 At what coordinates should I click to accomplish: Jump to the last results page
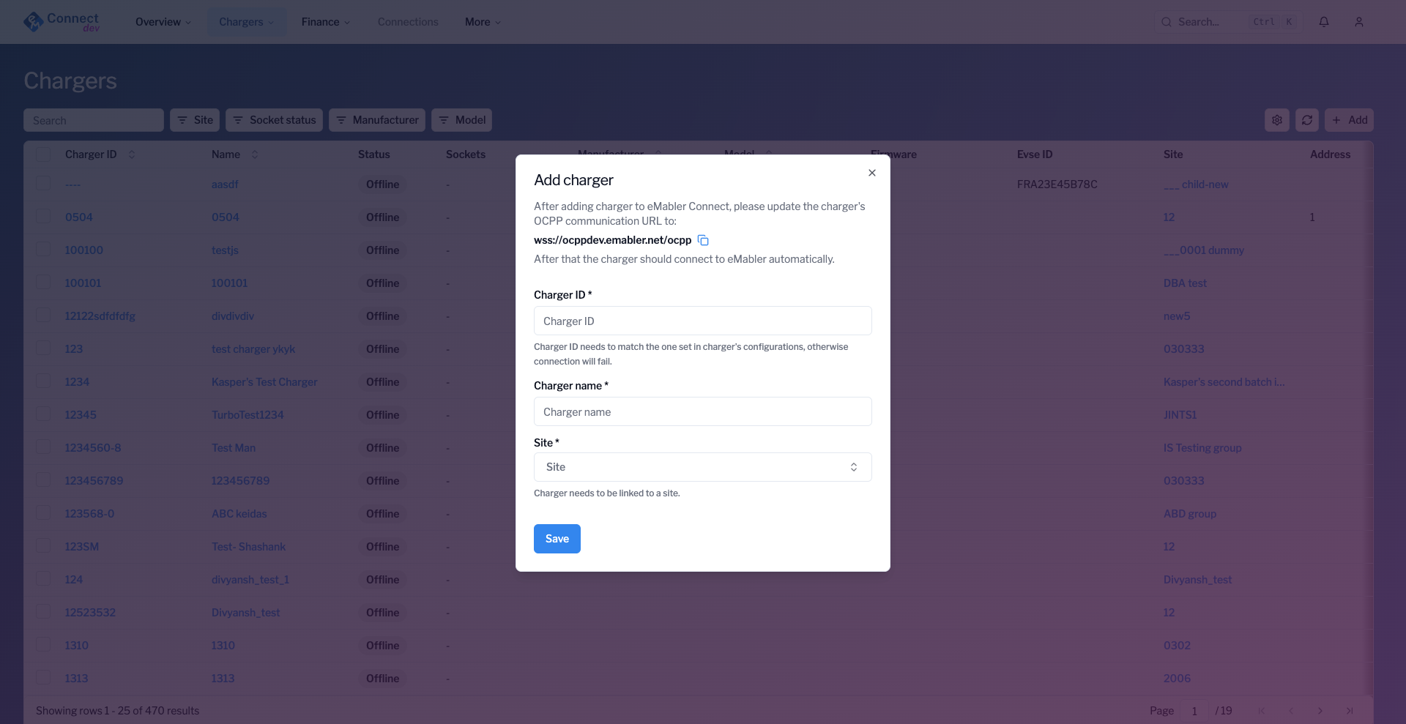click(1350, 710)
